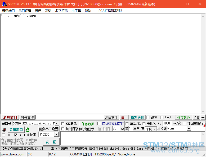Click the 1000 ms interval field
Image resolution: width=206 pixels, height=157 pixels.
[167, 123]
